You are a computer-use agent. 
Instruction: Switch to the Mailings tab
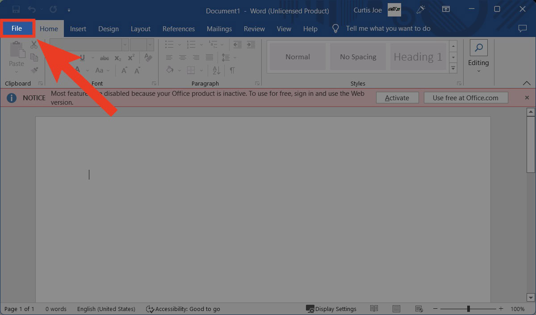click(219, 29)
